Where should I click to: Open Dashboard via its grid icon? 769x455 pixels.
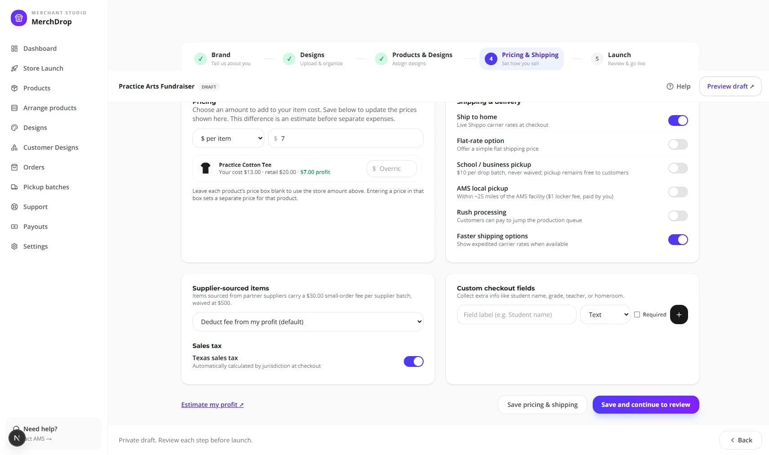14,49
